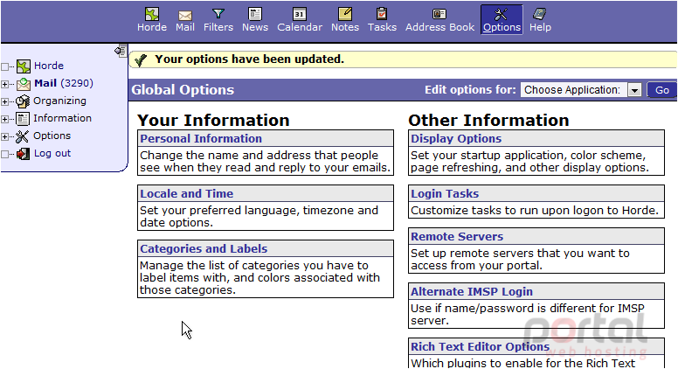The image size is (678, 369).
Task: Open Rich Text Editor Options link
Action: click(480, 346)
